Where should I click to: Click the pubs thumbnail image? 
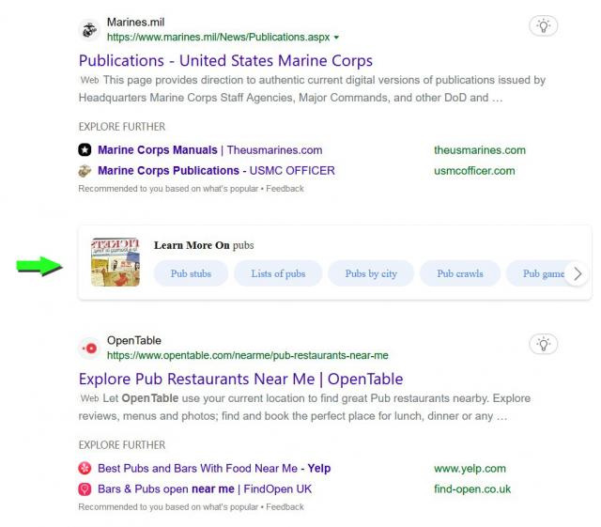pos(116,262)
